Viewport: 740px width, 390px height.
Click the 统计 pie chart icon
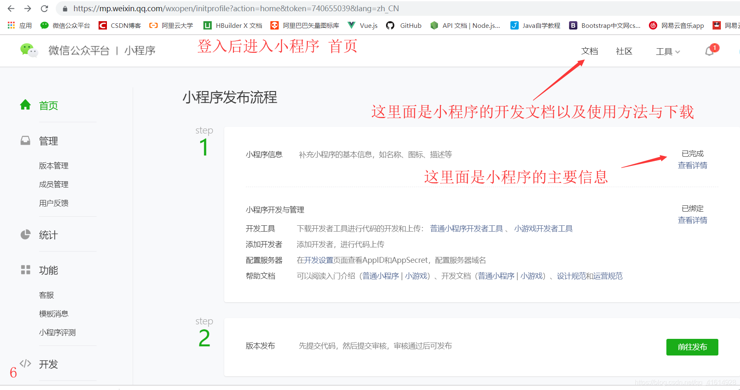[25, 234]
